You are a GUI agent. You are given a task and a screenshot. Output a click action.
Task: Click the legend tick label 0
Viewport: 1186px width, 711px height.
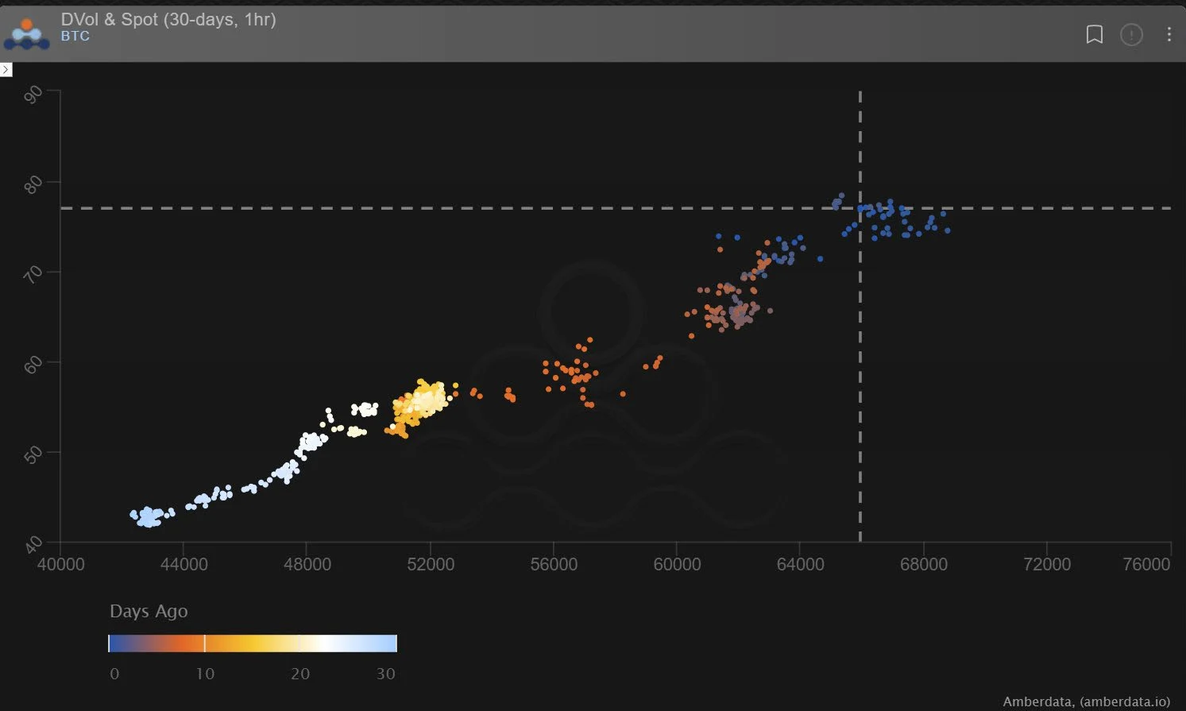(x=114, y=674)
